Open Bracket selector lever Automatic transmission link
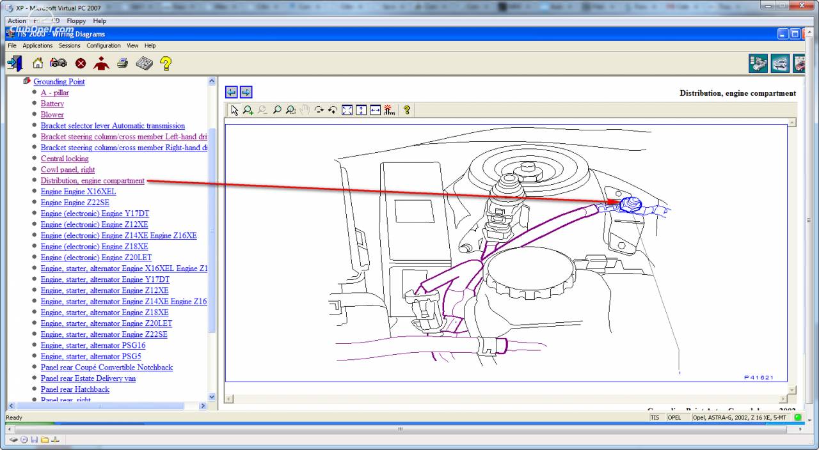Viewport: 819px width, 450px height. (113, 126)
